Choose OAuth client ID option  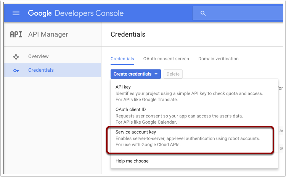194,116
